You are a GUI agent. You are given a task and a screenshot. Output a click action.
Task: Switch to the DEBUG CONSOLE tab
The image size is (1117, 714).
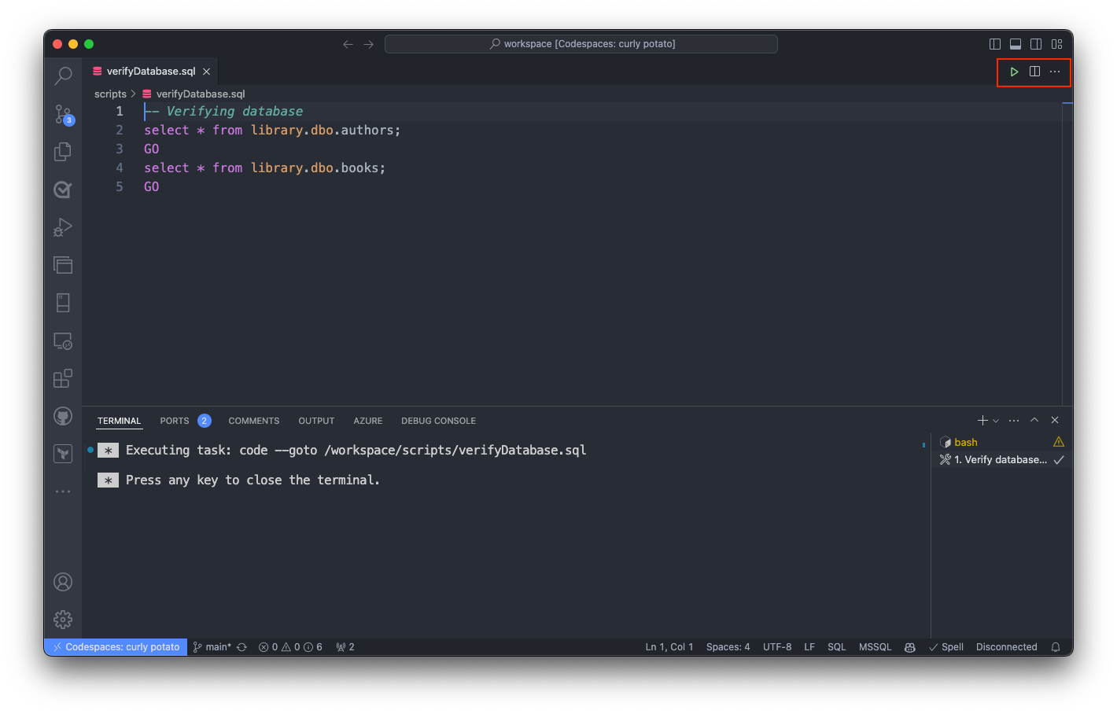point(438,421)
